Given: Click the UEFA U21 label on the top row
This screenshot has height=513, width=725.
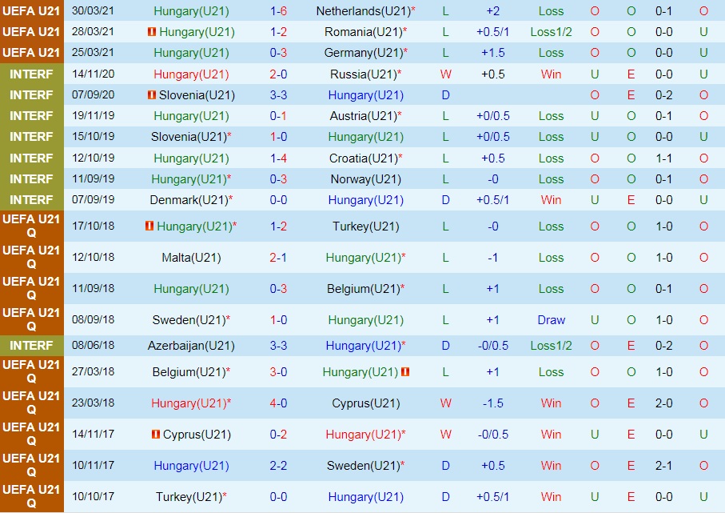Looking at the screenshot, I should [x=31, y=11].
